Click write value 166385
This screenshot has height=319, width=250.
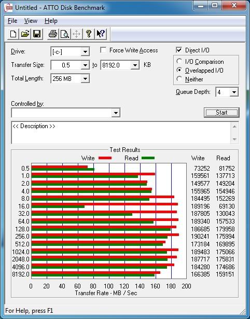(x=200, y=274)
